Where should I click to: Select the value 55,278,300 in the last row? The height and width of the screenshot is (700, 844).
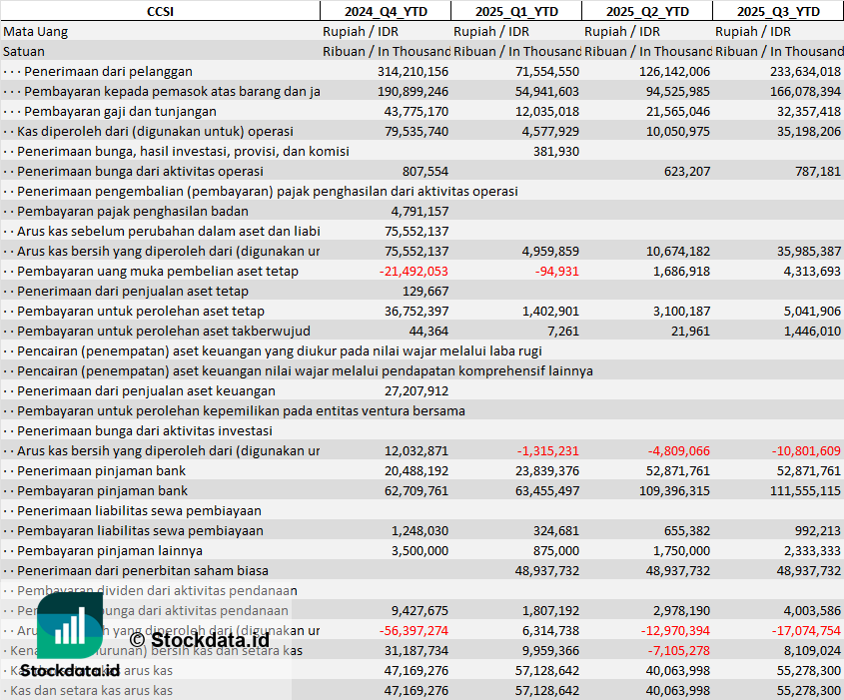(808, 690)
